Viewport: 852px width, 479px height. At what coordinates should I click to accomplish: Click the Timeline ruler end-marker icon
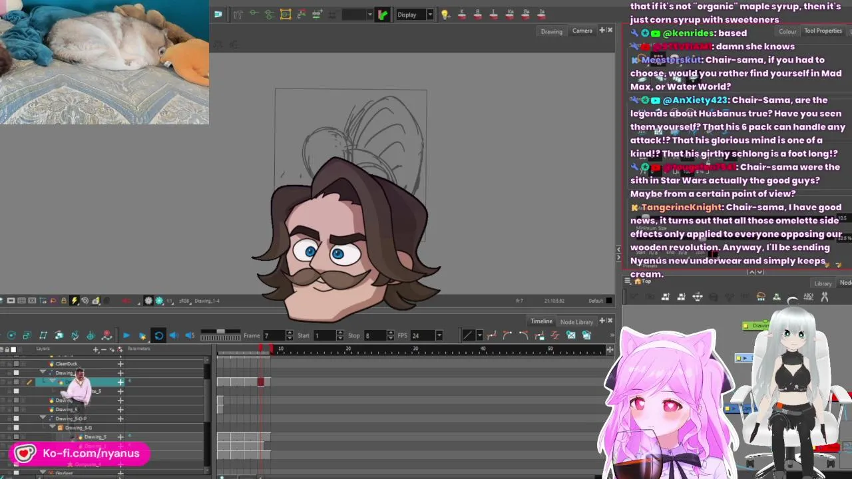[610, 350]
